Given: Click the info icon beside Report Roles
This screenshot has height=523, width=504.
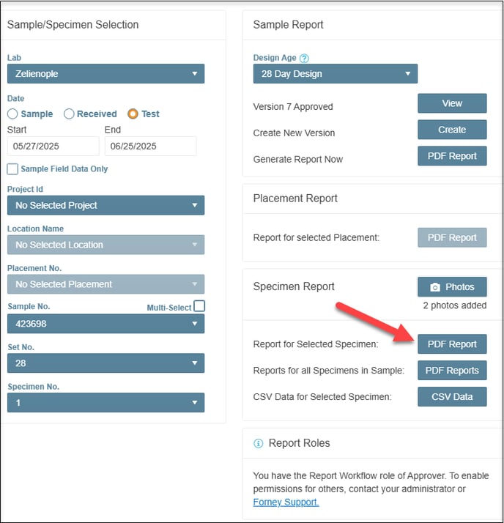Looking at the screenshot, I should pos(258,443).
